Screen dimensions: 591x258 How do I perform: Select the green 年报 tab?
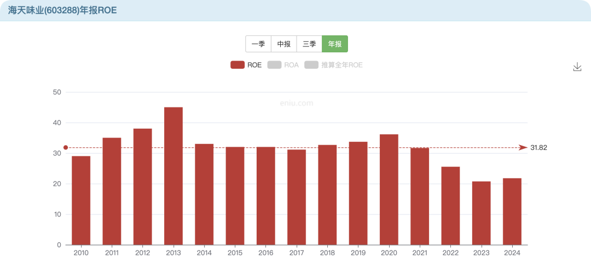335,44
